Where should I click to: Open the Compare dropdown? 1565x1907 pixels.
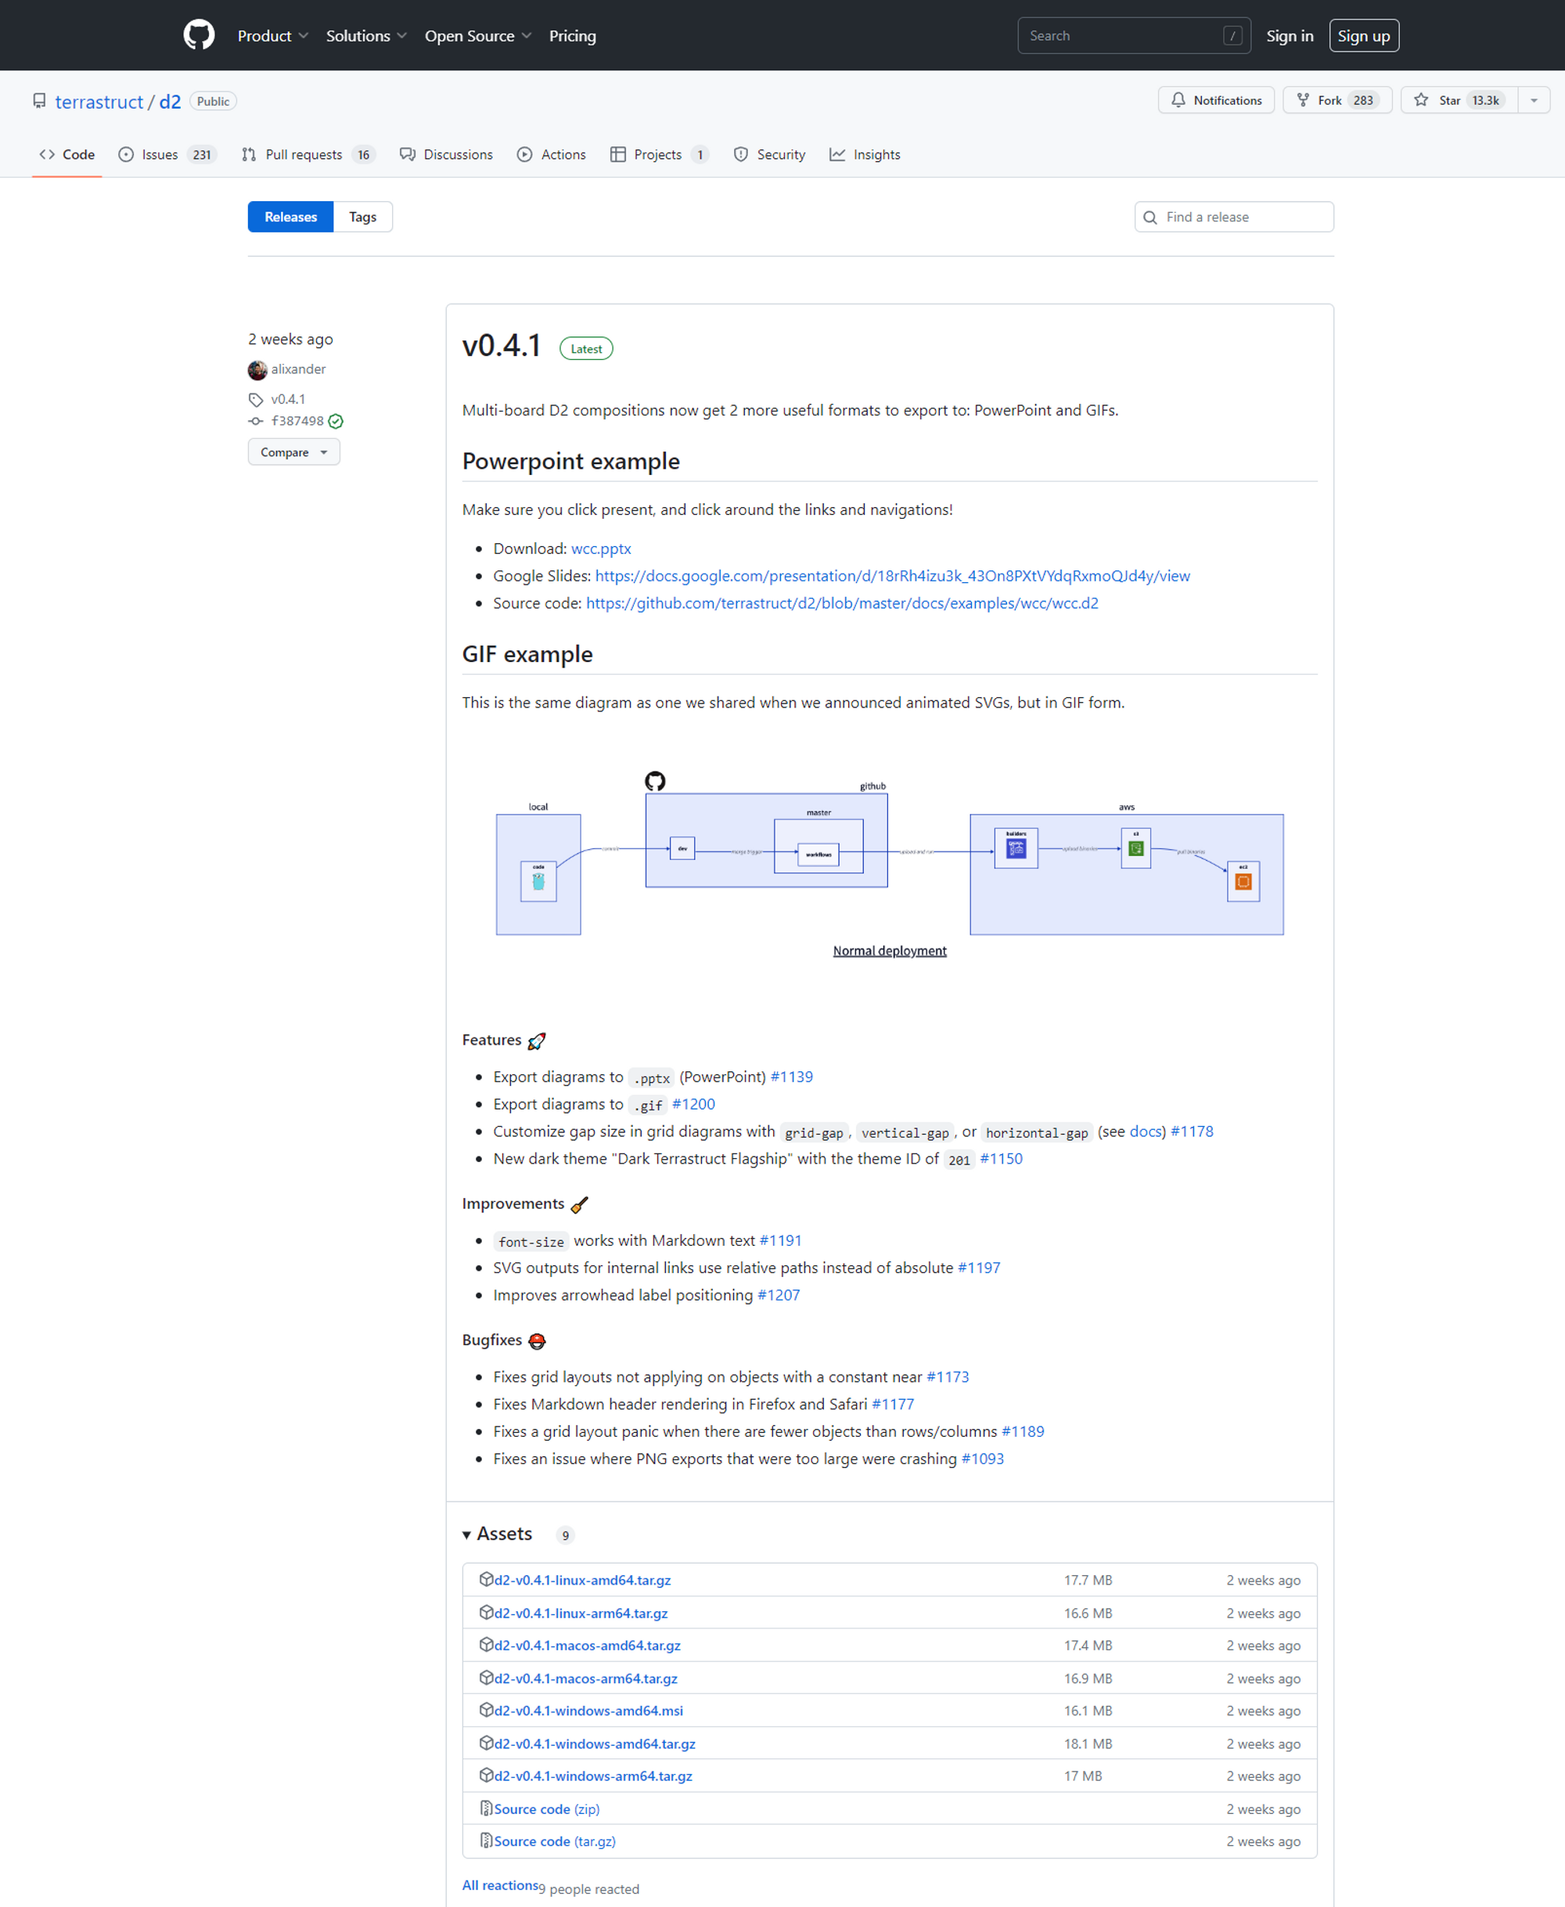click(293, 452)
